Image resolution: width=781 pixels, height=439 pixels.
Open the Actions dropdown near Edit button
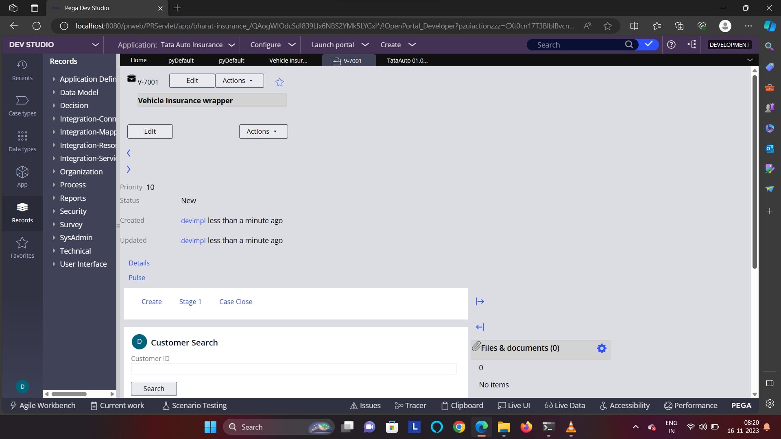(237, 80)
